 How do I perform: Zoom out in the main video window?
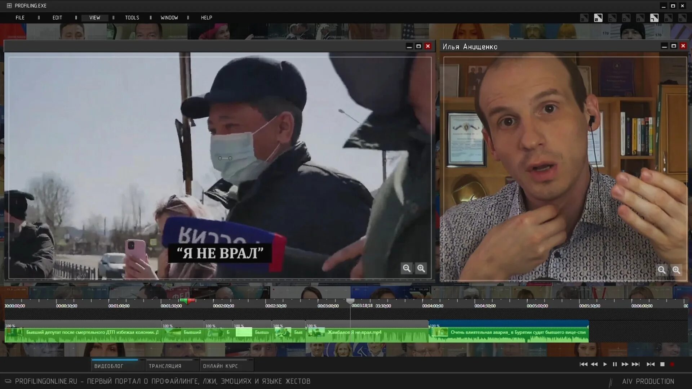(x=407, y=268)
